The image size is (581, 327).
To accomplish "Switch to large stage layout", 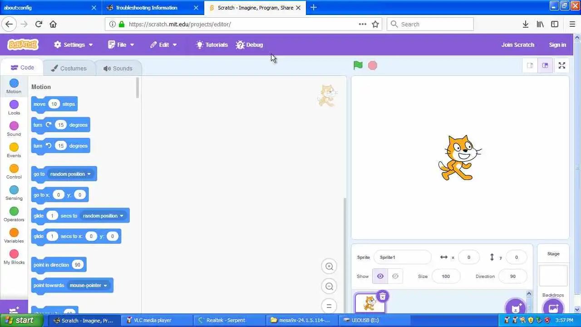I will point(545,65).
